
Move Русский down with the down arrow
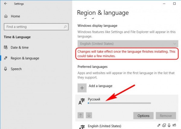[x=89, y=115]
